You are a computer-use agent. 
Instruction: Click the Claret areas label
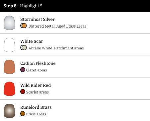(37, 70)
